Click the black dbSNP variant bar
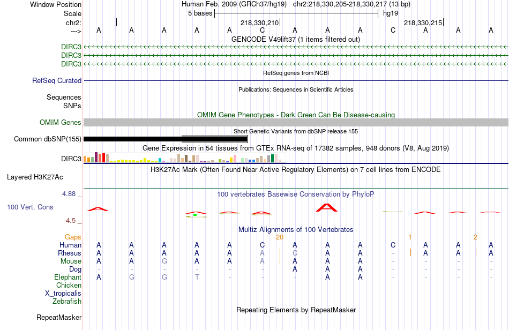Viewport: 509px width, 330px height. (x=166, y=139)
